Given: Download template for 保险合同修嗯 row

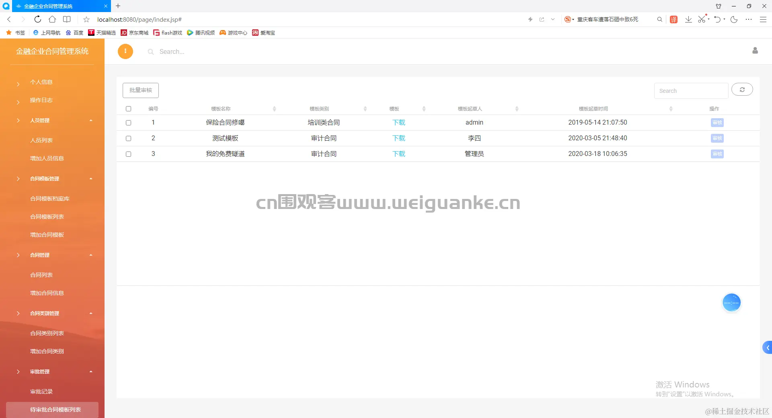Looking at the screenshot, I should [399, 123].
